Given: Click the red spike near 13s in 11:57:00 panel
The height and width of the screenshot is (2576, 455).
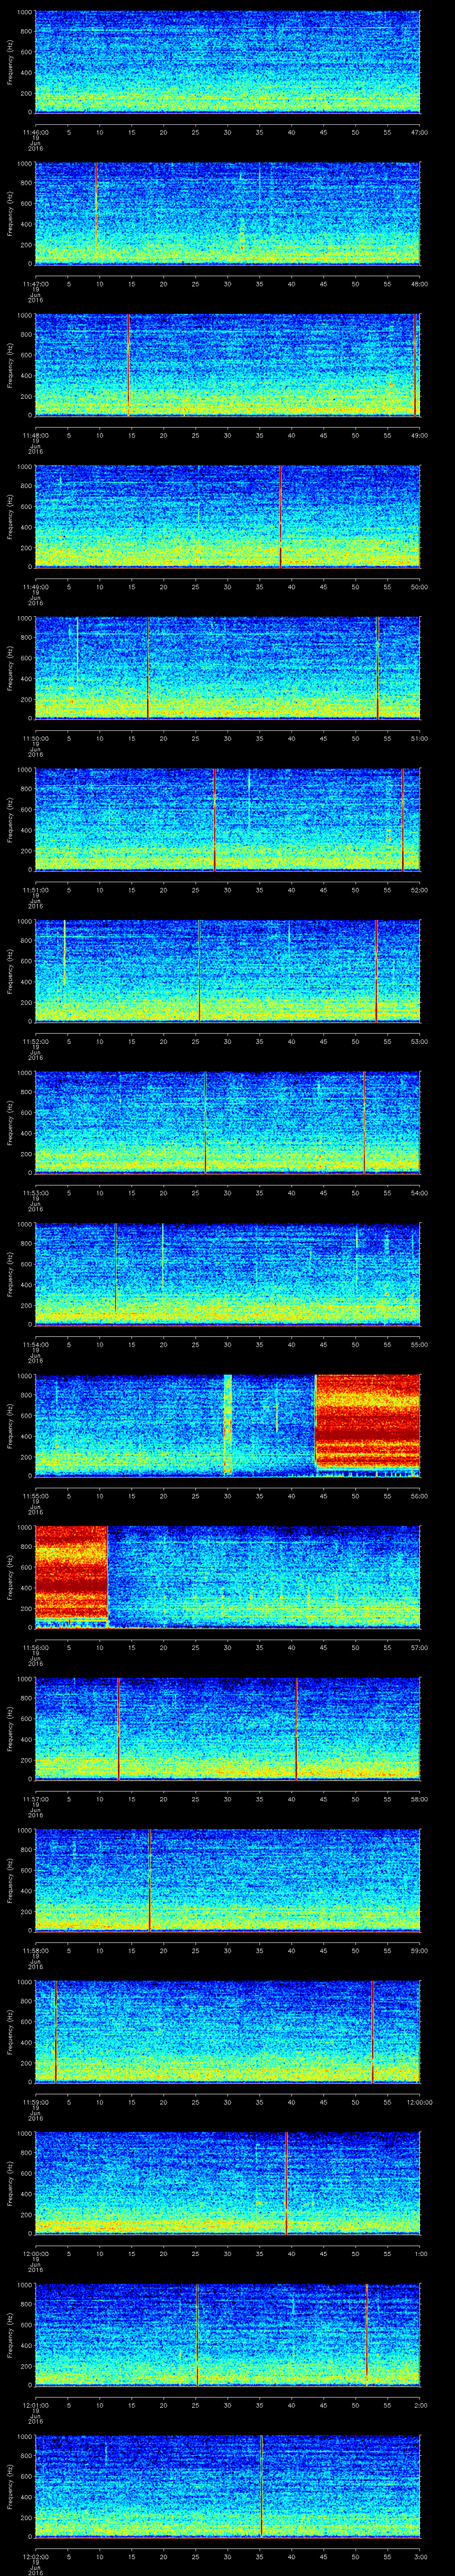Looking at the screenshot, I should (x=118, y=1728).
